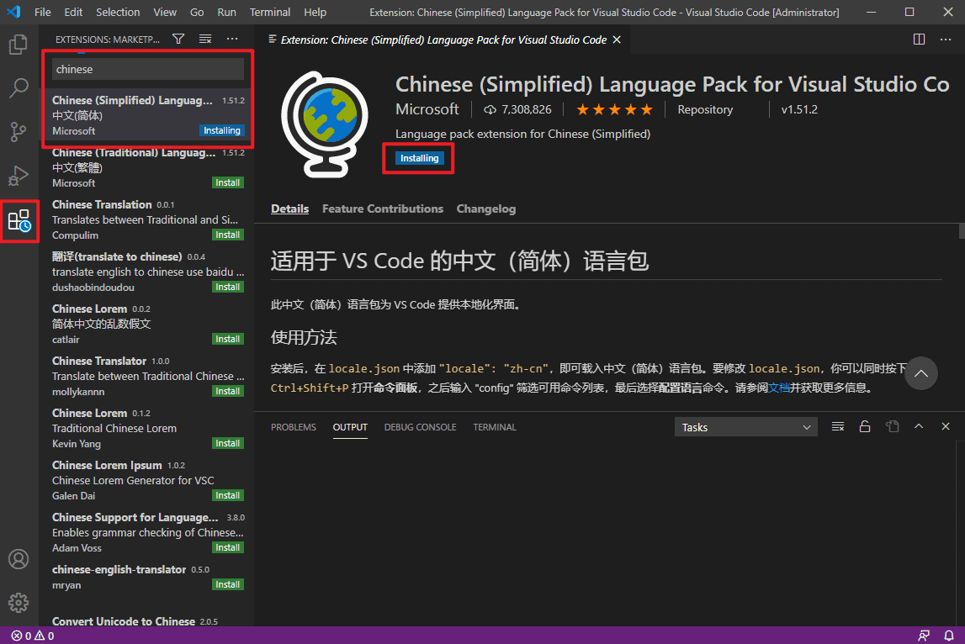Open the Edit menu
This screenshot has height=644, width=965.
73,13
